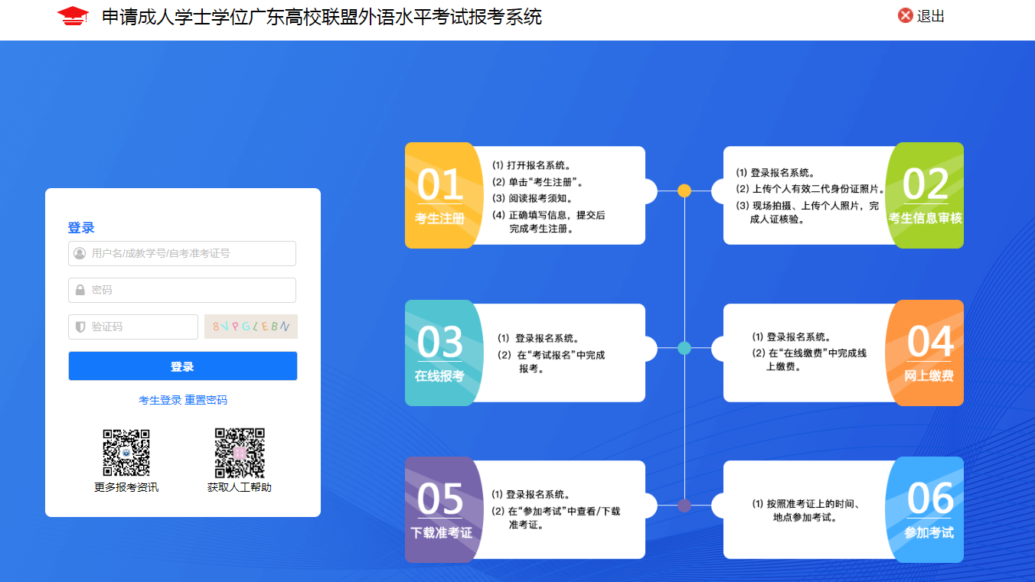Screen dimensions: 1035x582
Task: Select the yellow 01 考生注册 step tile
Action: point(440,195)
